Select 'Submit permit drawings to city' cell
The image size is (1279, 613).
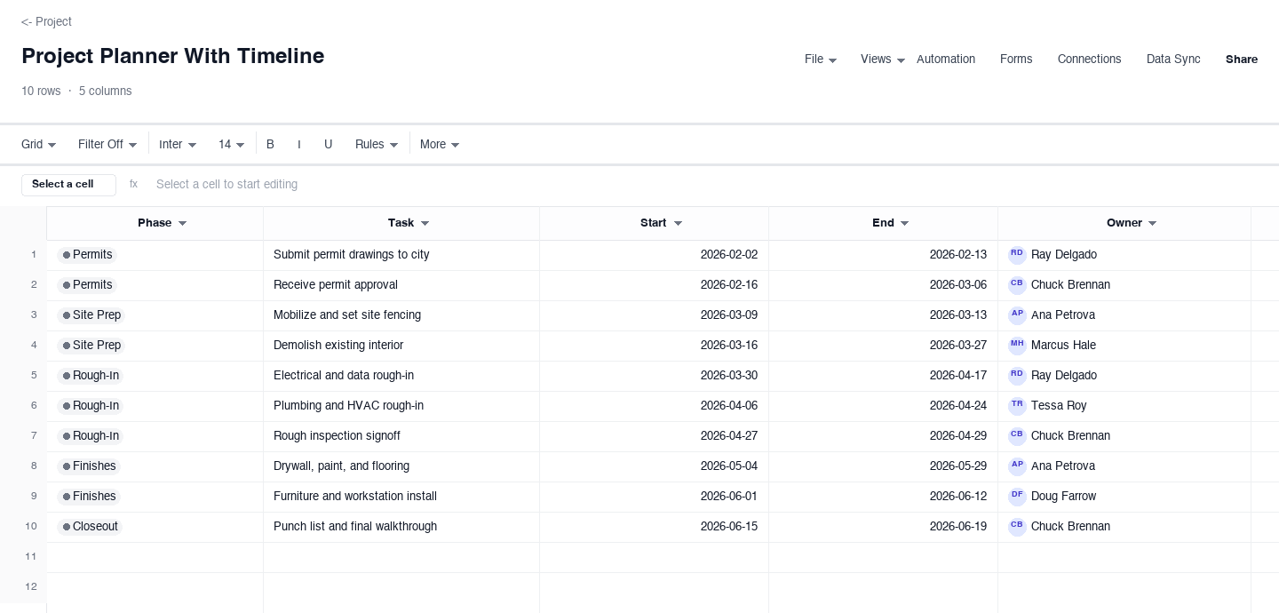click(x=401, y=255)
